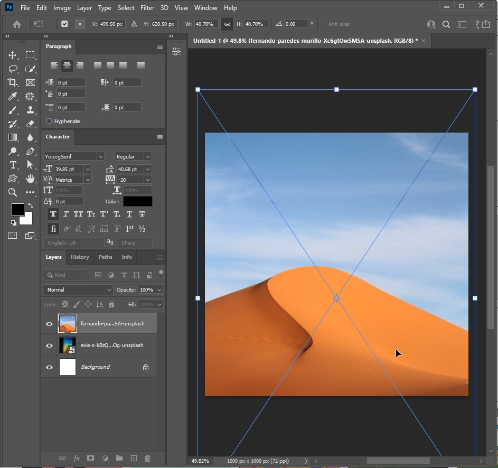Switch to the History tab
Image resolution: width=498 pixels, height=468 pixels.
(80, 257)
